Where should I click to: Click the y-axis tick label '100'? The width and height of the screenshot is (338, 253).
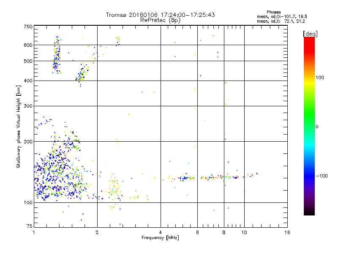click(x=28, y=203)
